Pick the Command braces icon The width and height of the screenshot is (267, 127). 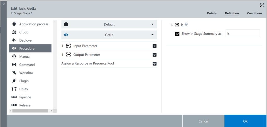click(x=14, y=65)
